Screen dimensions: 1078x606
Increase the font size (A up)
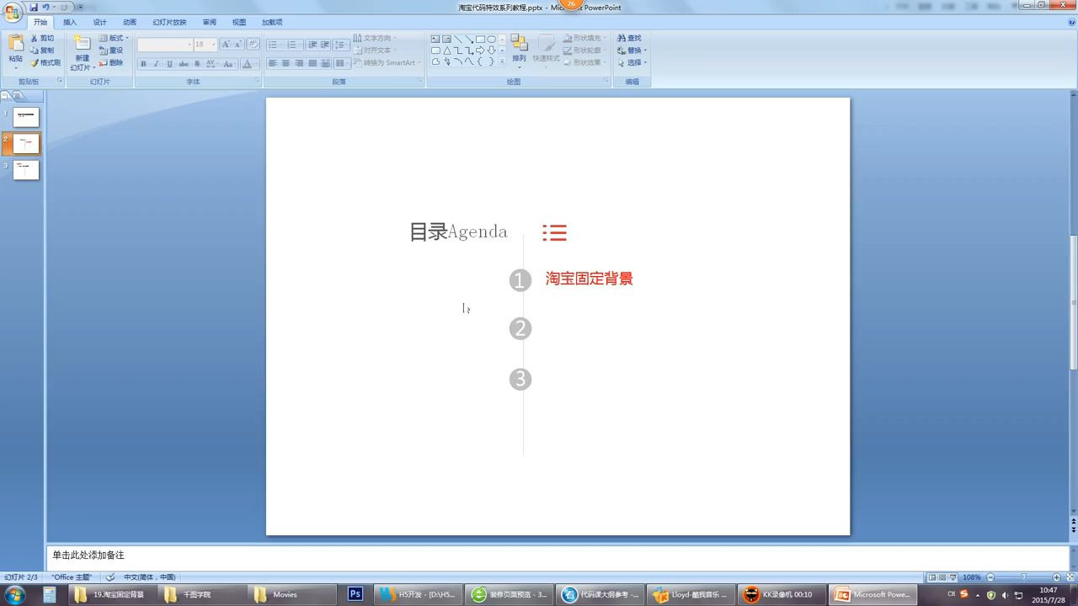click(x=226, y=44)
